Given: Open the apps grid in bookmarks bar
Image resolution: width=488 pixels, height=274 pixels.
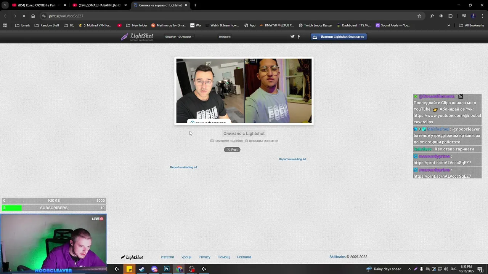Looking at the screenshot, I should pos(5,25).
